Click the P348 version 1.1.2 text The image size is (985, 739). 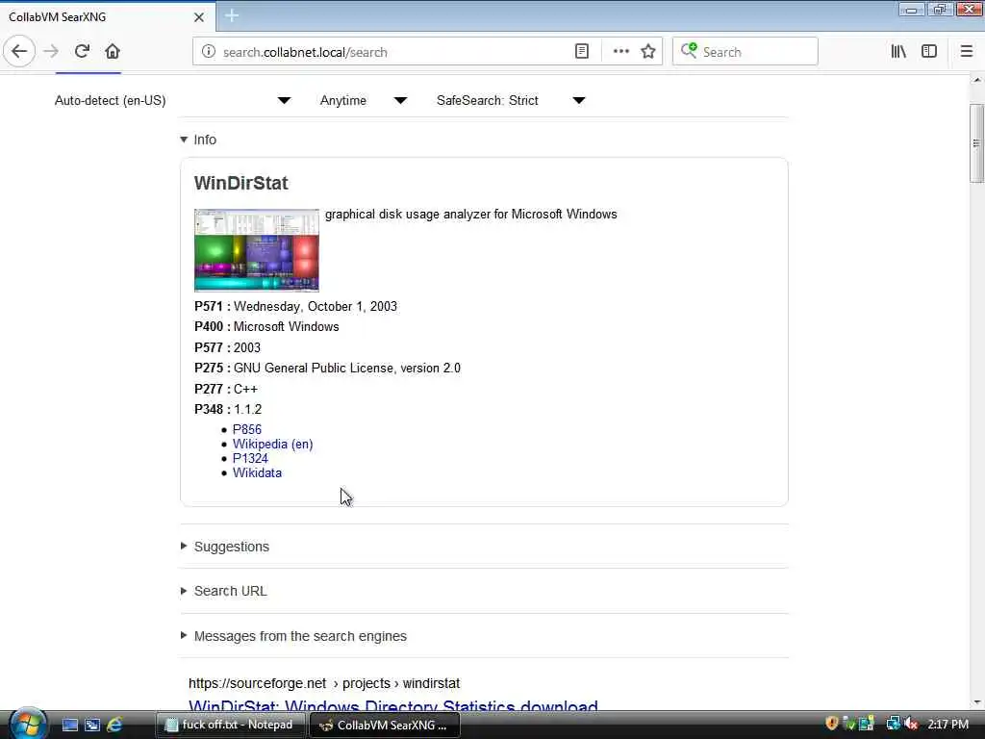(247, 409)
